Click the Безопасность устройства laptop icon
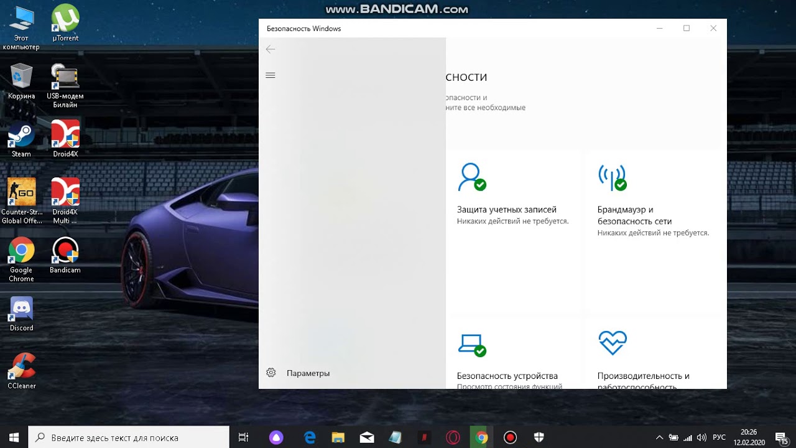Image resolution: width=796 pixels, height=448 pixels. pyautogui.click(x=472, y=345)
